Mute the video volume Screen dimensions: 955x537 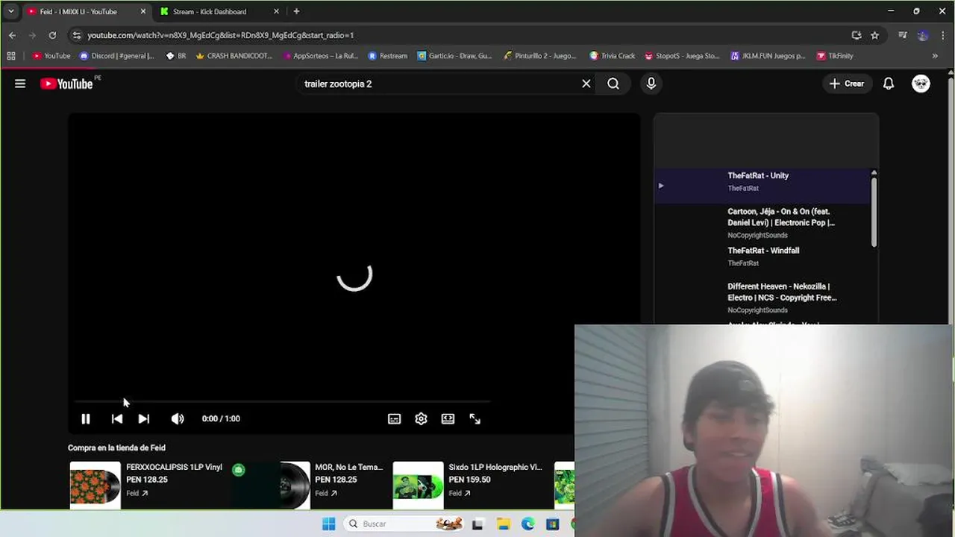tap(178, 419)
